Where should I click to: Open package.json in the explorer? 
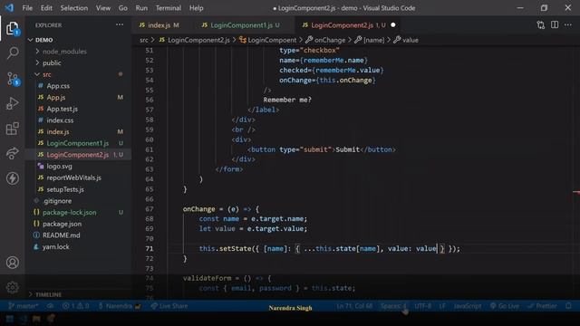point(62,224)
